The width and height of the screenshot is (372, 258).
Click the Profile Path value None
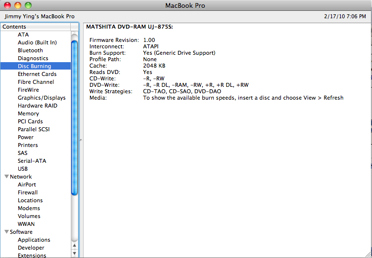click(x=150, y=59)
